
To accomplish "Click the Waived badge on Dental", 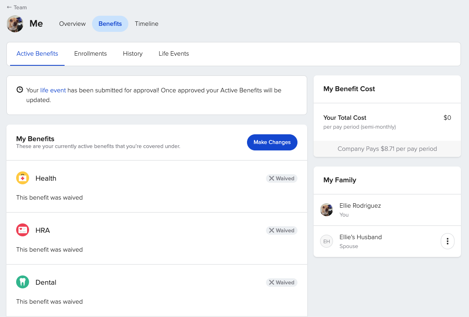I will click(281, 282).
